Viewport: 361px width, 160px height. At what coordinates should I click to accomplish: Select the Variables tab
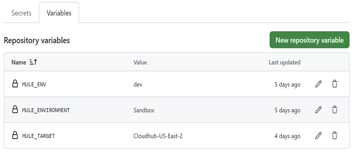pos(59,13)
